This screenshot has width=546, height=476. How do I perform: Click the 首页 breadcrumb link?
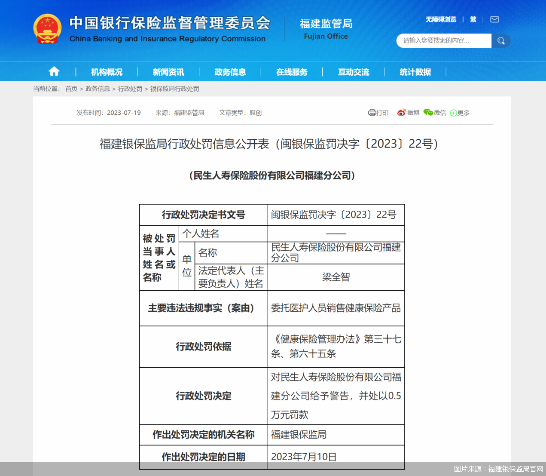coord(71,89)
